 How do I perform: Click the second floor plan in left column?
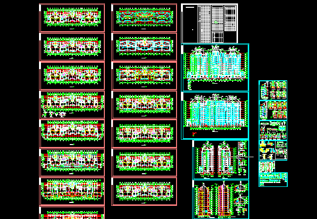[x=72, y=47]
